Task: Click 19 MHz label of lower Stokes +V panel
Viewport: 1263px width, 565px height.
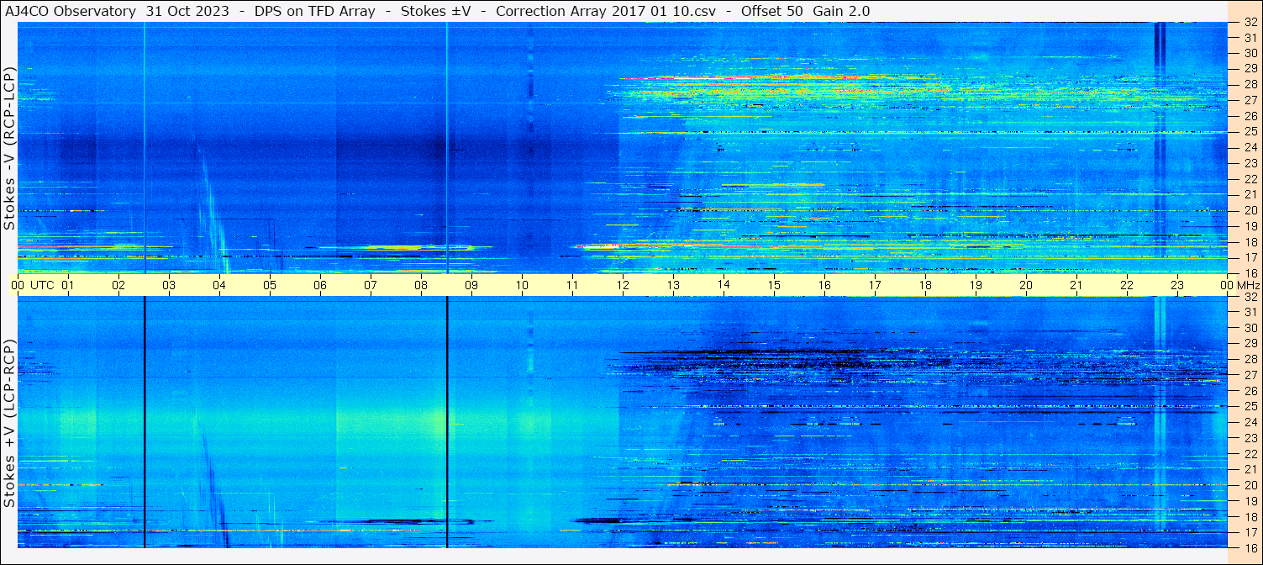Action: click(x=1250, y=500)
